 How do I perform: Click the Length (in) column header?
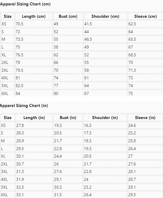coord(34,118)
